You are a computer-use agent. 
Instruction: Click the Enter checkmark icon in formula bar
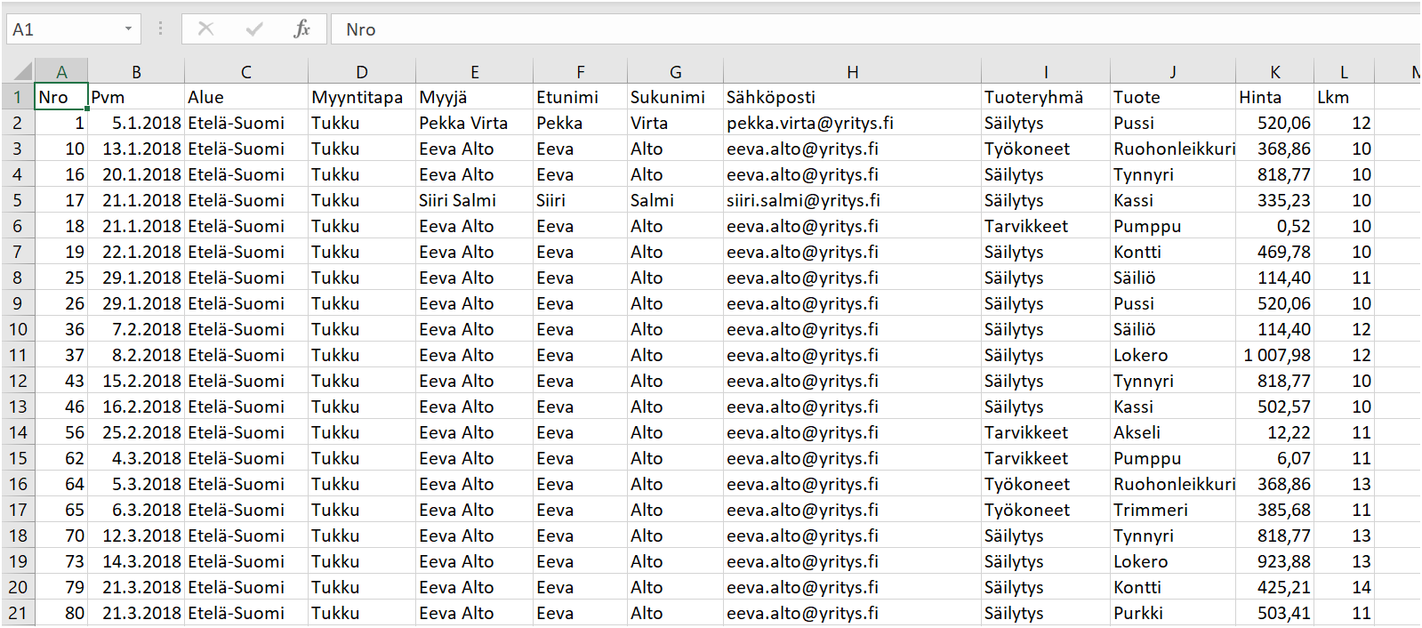coord(254,29)
